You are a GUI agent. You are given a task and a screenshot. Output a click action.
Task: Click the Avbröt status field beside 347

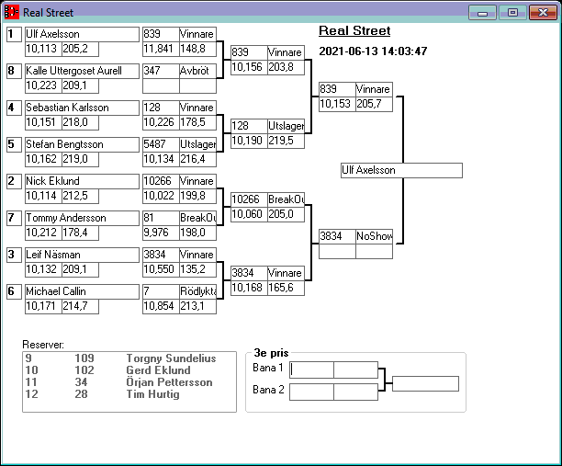pos(197,71)
